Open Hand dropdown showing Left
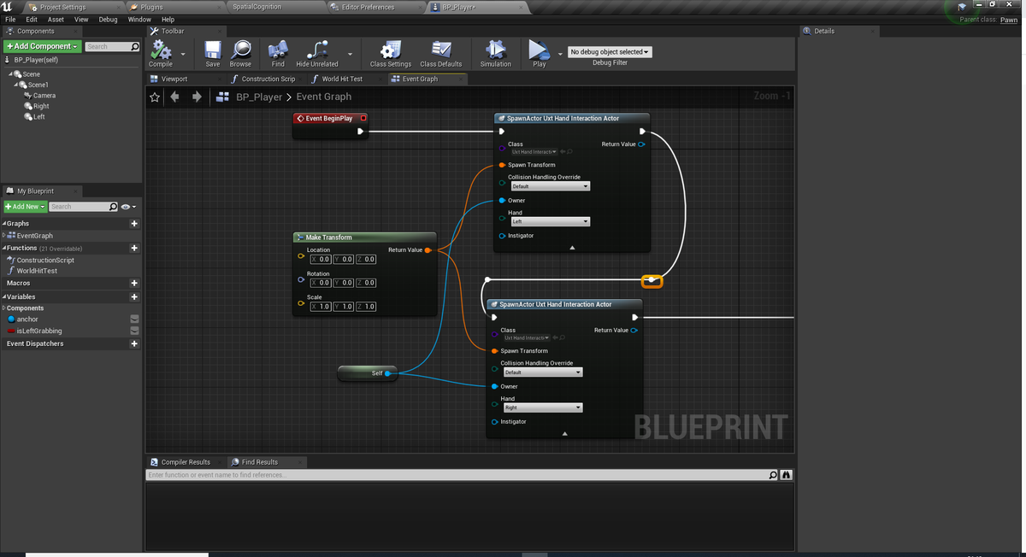The image size is (1026, 557). coord(550,222)
